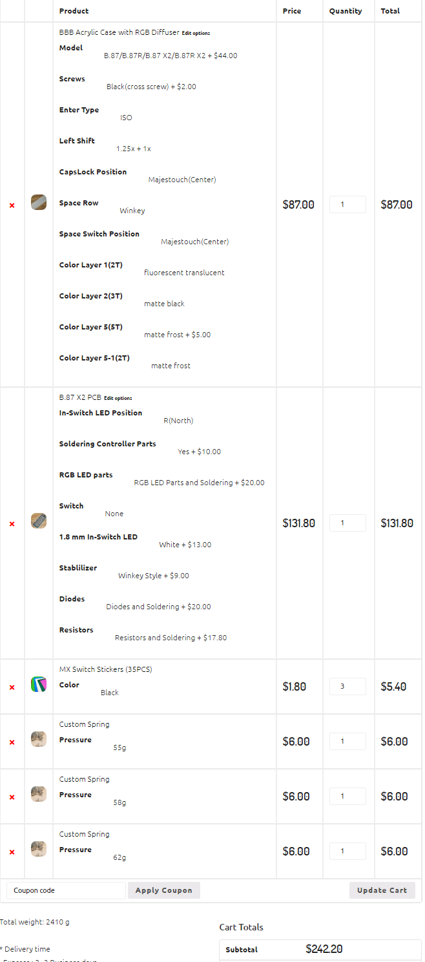Click quantity field for 62g Custom Spring

coord(347,851)
